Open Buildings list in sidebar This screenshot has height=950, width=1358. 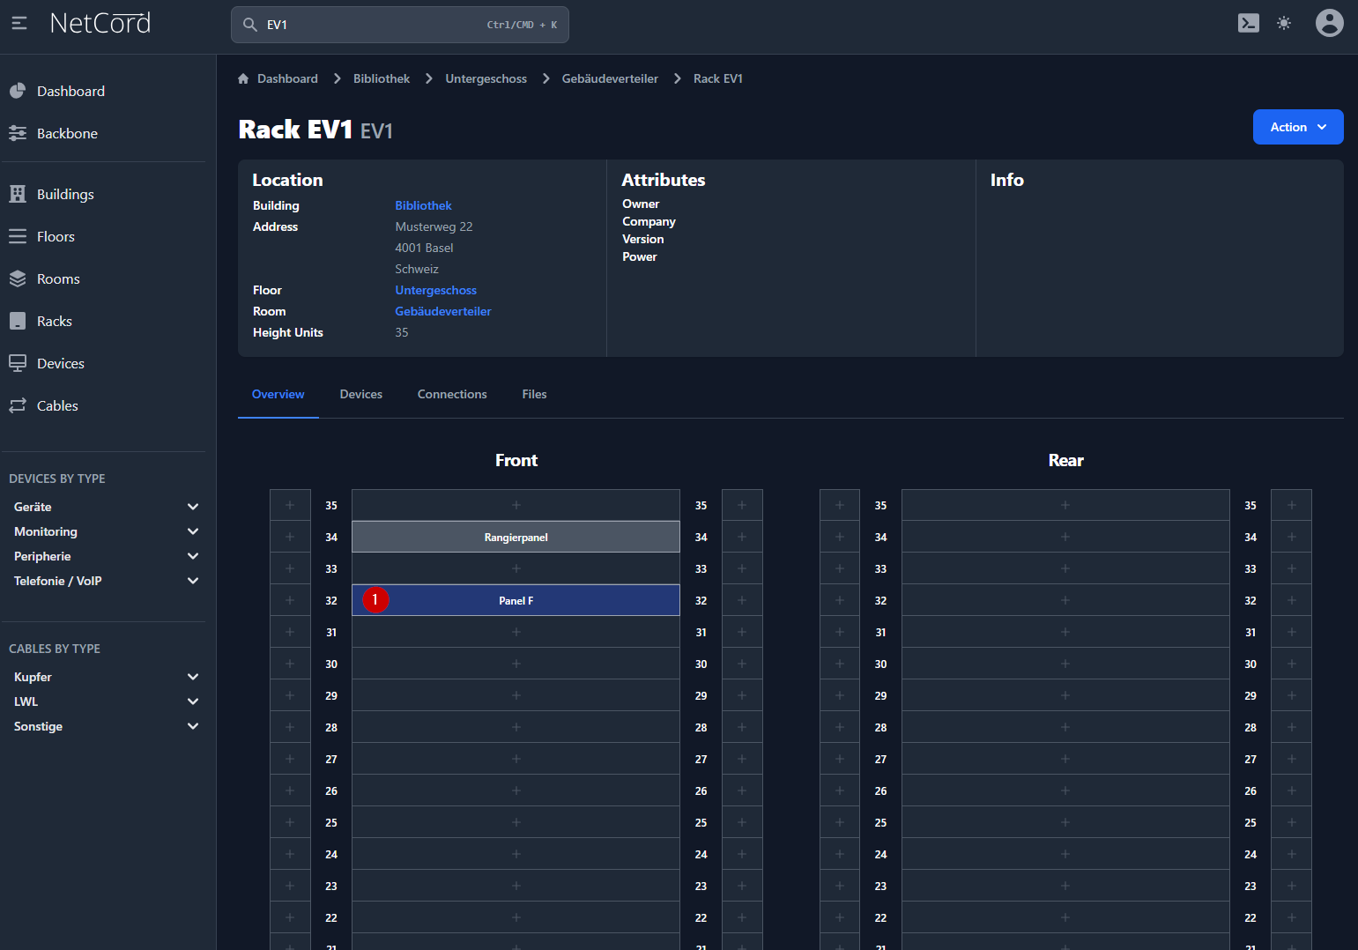[65, 195]
